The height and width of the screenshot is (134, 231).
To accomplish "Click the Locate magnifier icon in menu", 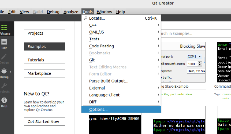I will point(85,18).
